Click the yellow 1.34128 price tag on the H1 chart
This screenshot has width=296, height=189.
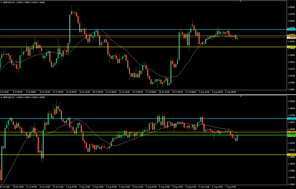291,155
